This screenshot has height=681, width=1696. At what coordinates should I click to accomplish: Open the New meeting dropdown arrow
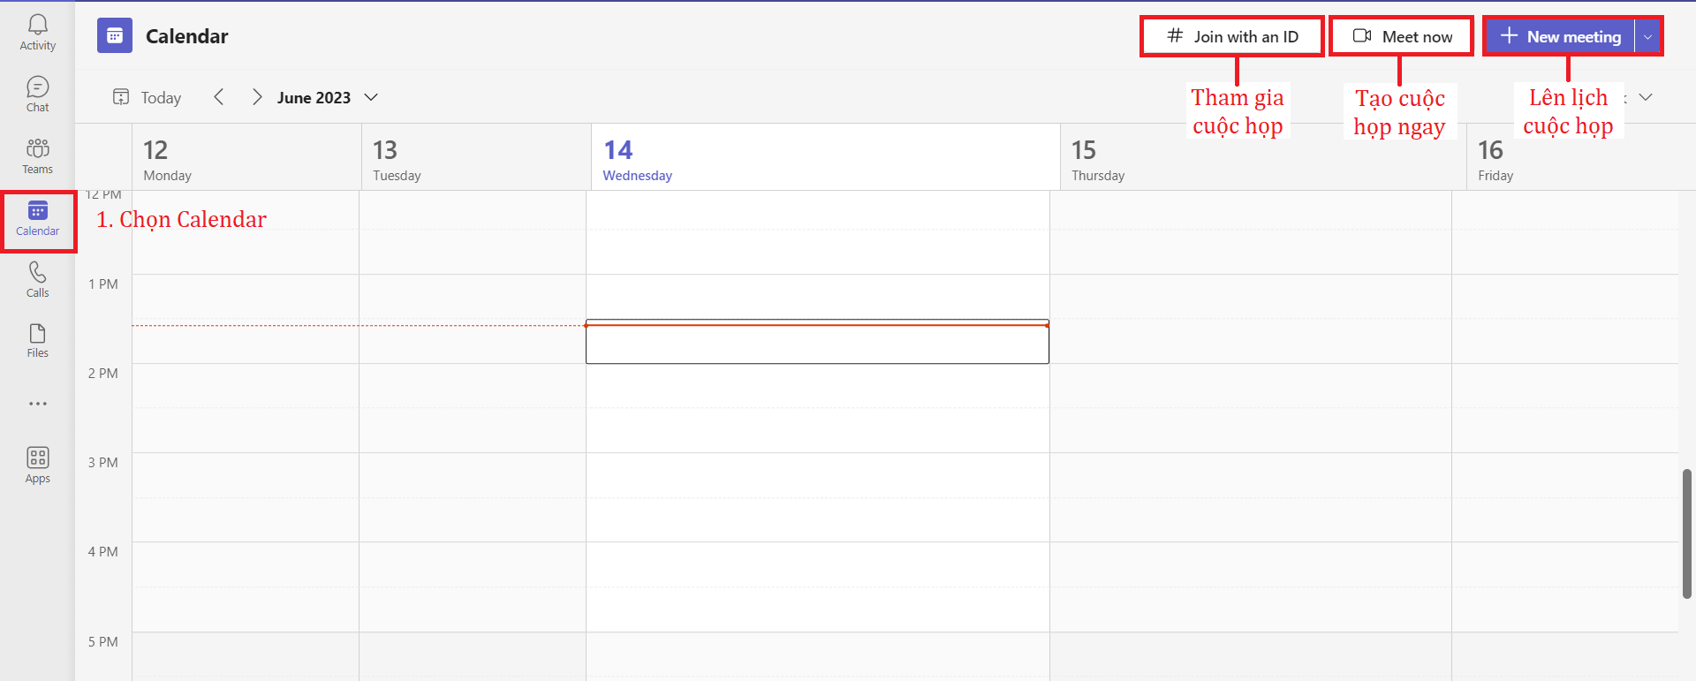click(1648, 36)
